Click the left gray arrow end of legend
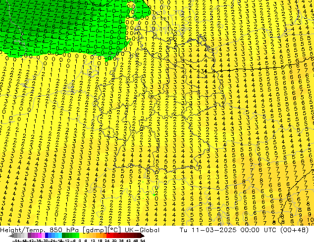 point(11,236)
